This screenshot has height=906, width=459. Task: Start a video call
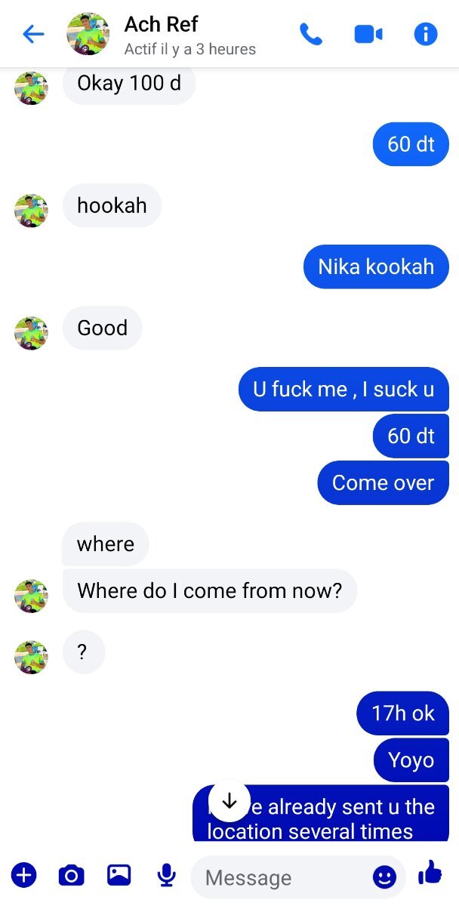pyautogui.click(x=368, y=34)
